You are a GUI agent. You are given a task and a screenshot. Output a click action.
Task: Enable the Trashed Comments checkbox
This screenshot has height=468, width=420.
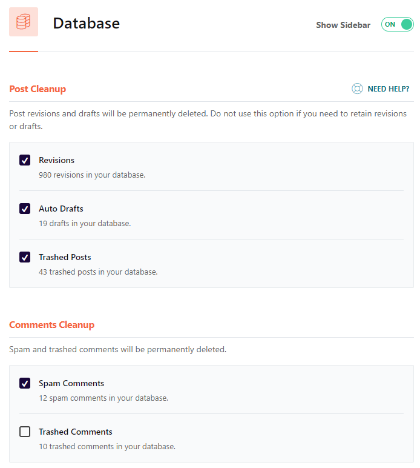(25, 432)
